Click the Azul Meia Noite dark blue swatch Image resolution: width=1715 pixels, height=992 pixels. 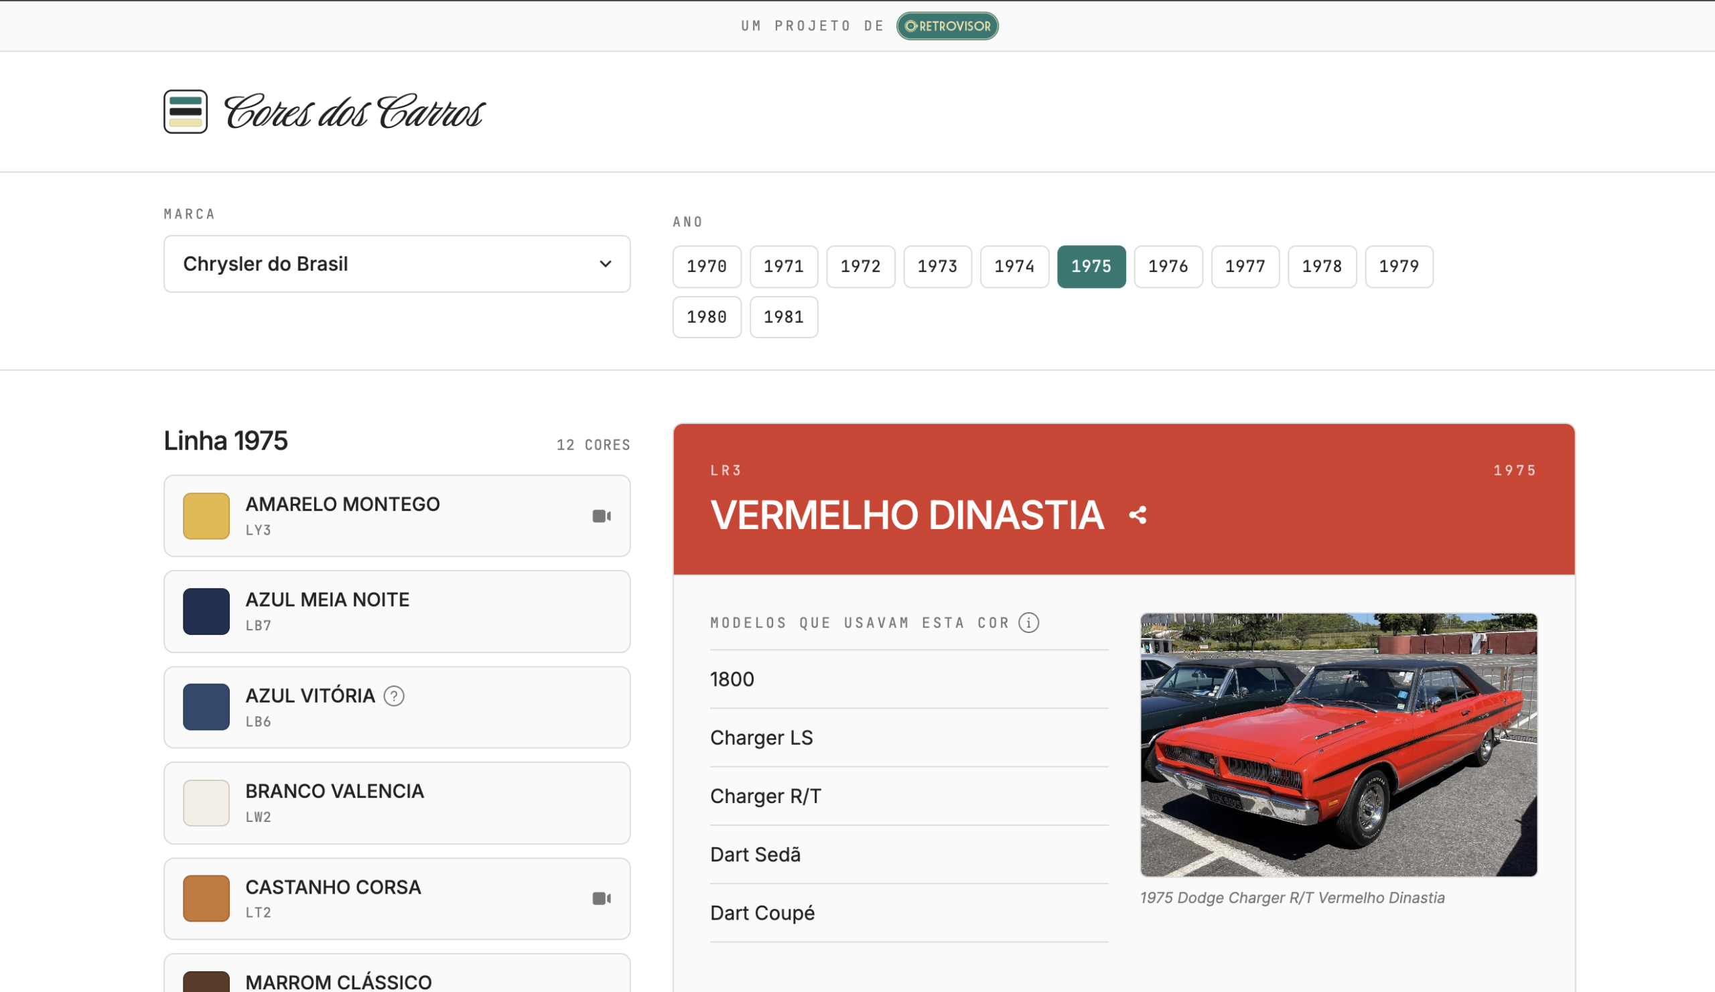[x=206, y=612]
